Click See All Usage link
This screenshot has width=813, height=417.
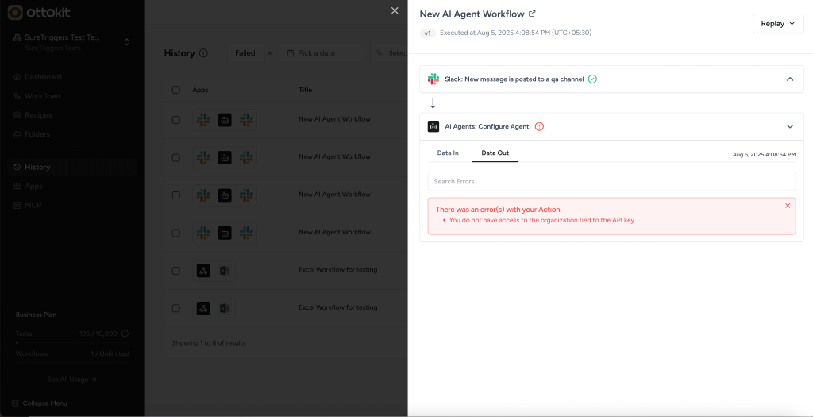[x=71, y=380]
